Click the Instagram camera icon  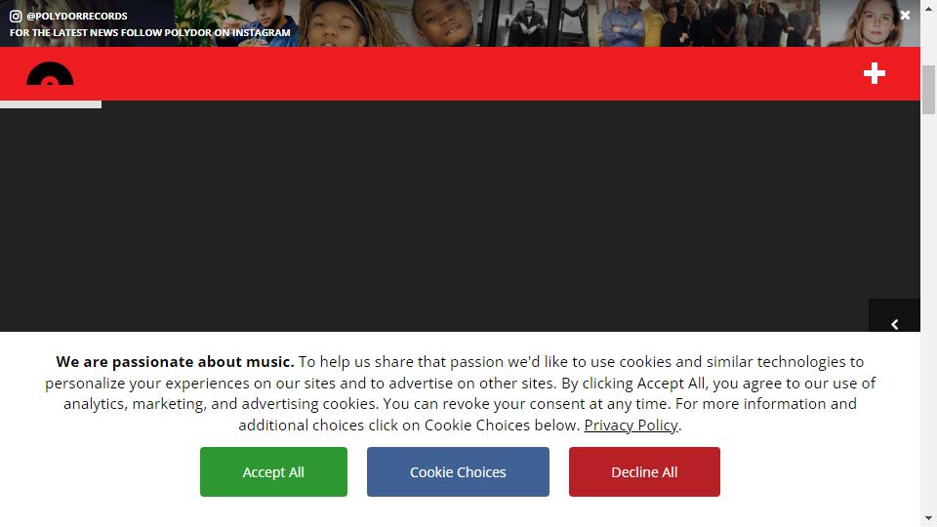tap(16, 17)
